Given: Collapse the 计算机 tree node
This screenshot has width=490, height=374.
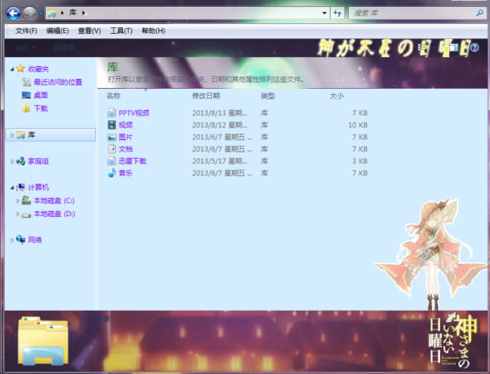Looking at the screenshot, I should pyautogui.click(x=12, y=188).
